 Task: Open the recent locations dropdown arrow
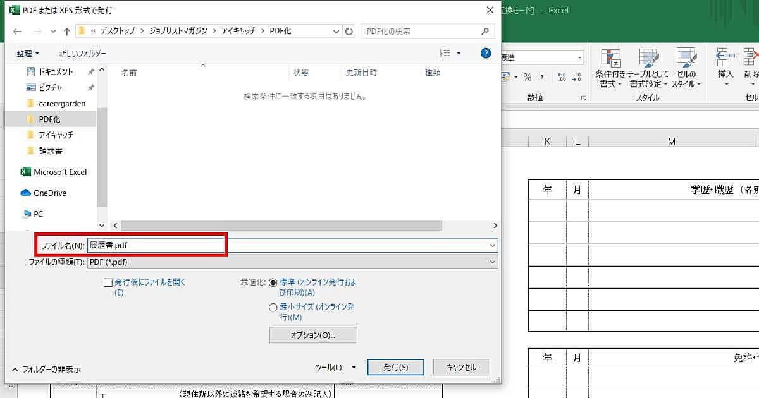52,32
